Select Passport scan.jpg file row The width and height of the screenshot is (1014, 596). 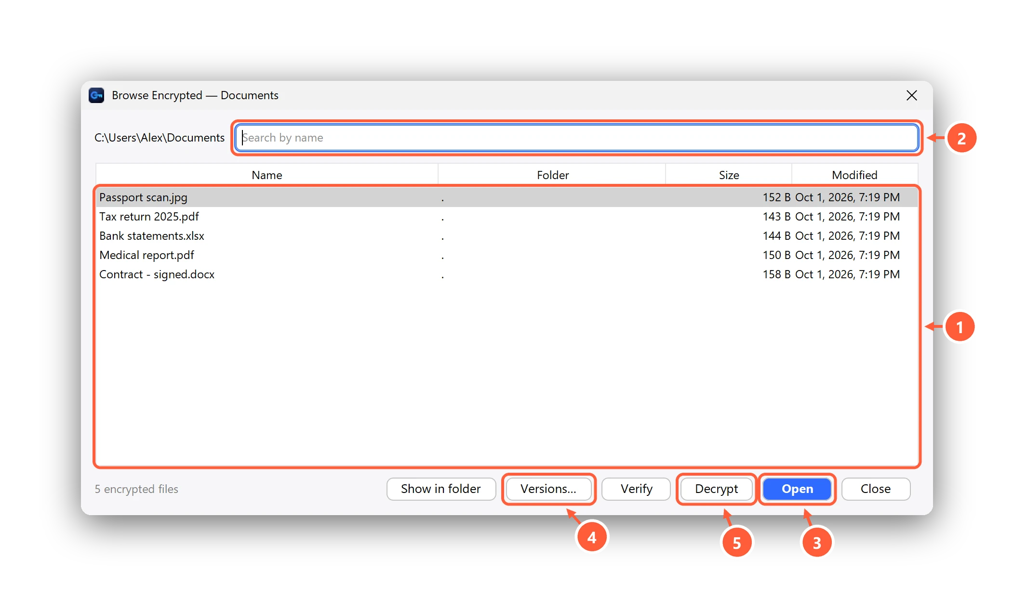(507, 197)
